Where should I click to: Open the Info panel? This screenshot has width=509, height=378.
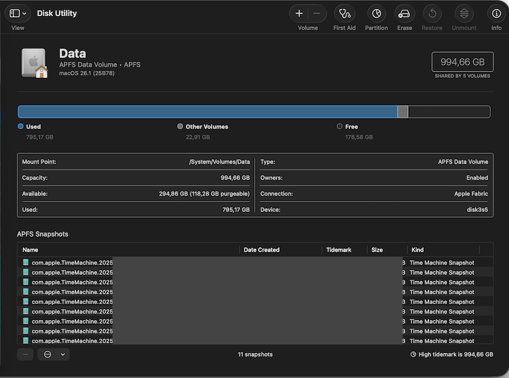pyautogui.click(x=496, y=14)
